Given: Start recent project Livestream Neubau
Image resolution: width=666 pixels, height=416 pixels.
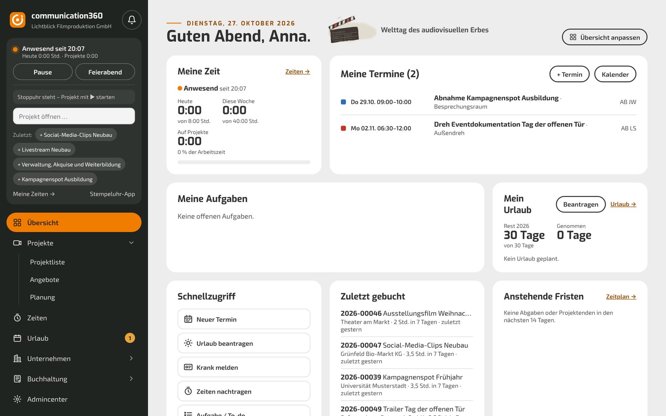Looking at the screenshot, I should coord(44,150).
